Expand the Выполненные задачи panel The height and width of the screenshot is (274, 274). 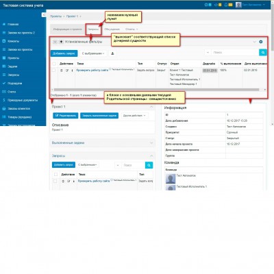coord(151,143)
